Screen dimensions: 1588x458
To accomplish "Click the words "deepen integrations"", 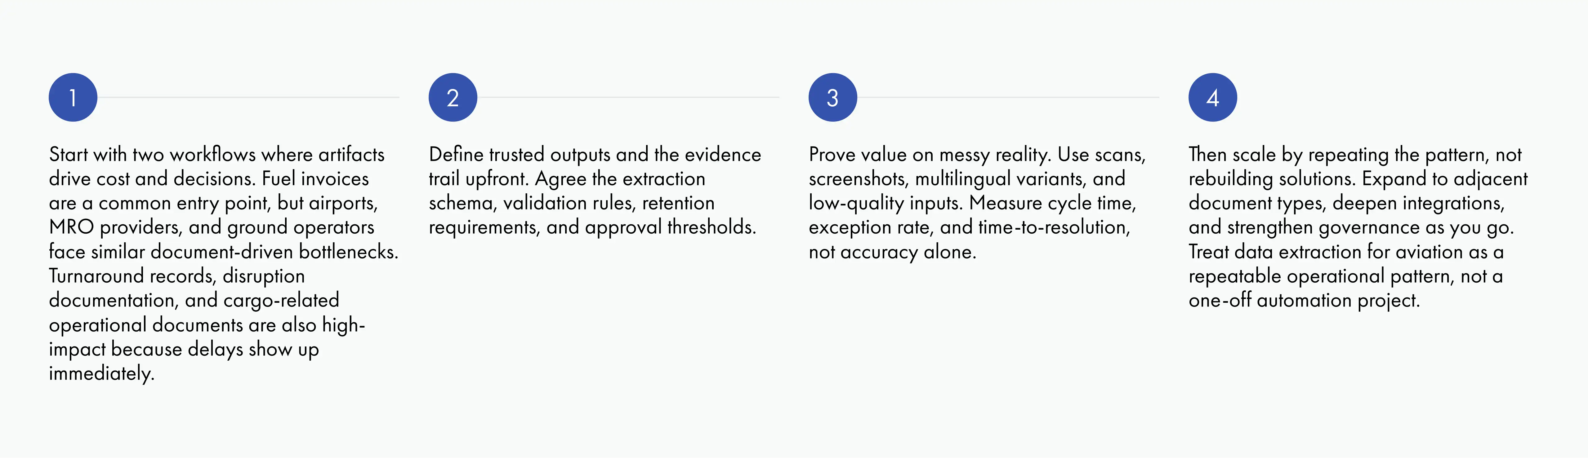I will click(x=1418, y=203).
